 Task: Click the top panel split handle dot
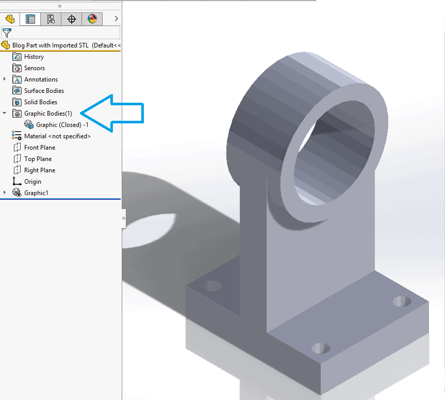pyautogui.click(x=60, y=6)
